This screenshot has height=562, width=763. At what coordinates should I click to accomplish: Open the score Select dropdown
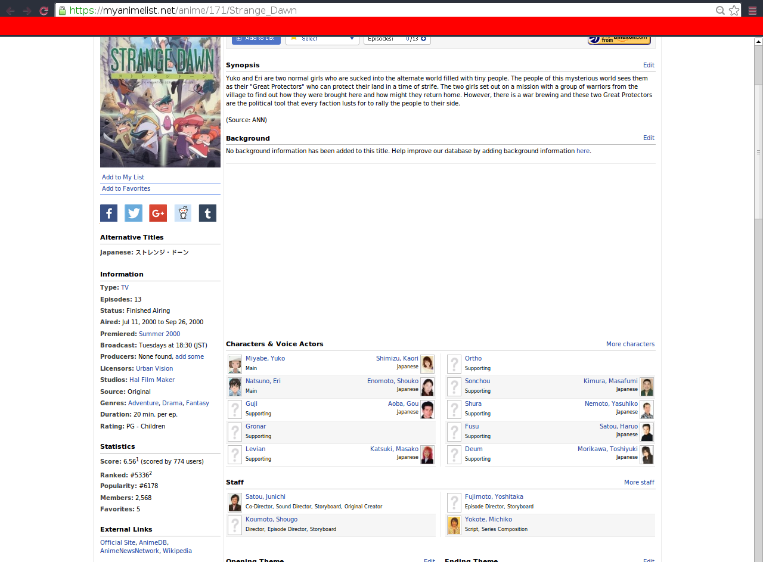(x=322, y=39)
